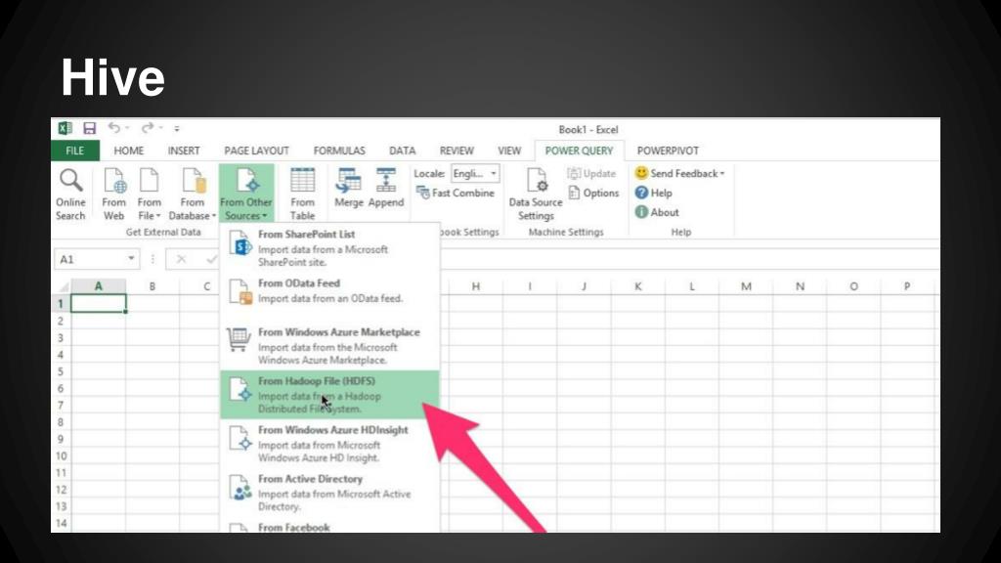Click the Excel application icon
Screen dimensions: 1001x563
65,128
